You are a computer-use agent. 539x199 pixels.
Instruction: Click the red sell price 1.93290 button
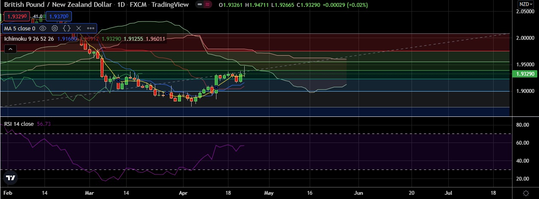coord(17,17)
